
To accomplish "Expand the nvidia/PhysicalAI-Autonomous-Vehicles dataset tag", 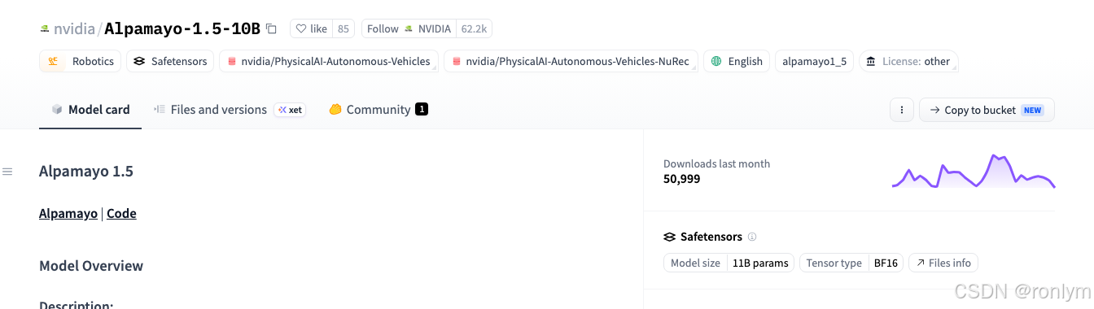I will 329,61.
